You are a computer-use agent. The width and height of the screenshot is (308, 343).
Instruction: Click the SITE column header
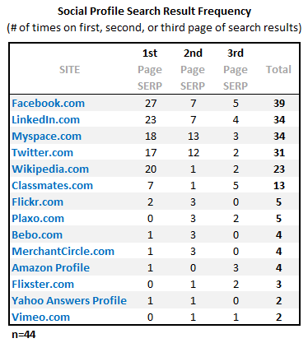(x=69, y=70)
